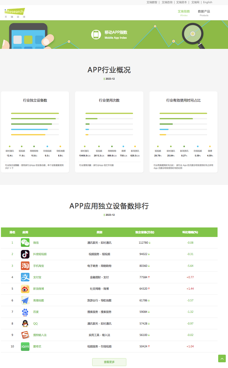Click the Baidu paw app icon
The width and height of the screenshot is (228, 368).
pos(25,312)
